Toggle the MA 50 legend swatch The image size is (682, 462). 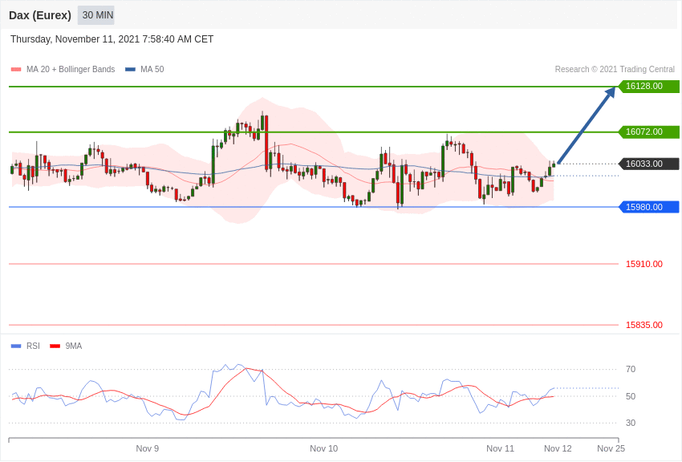click(x=130, y=69)
